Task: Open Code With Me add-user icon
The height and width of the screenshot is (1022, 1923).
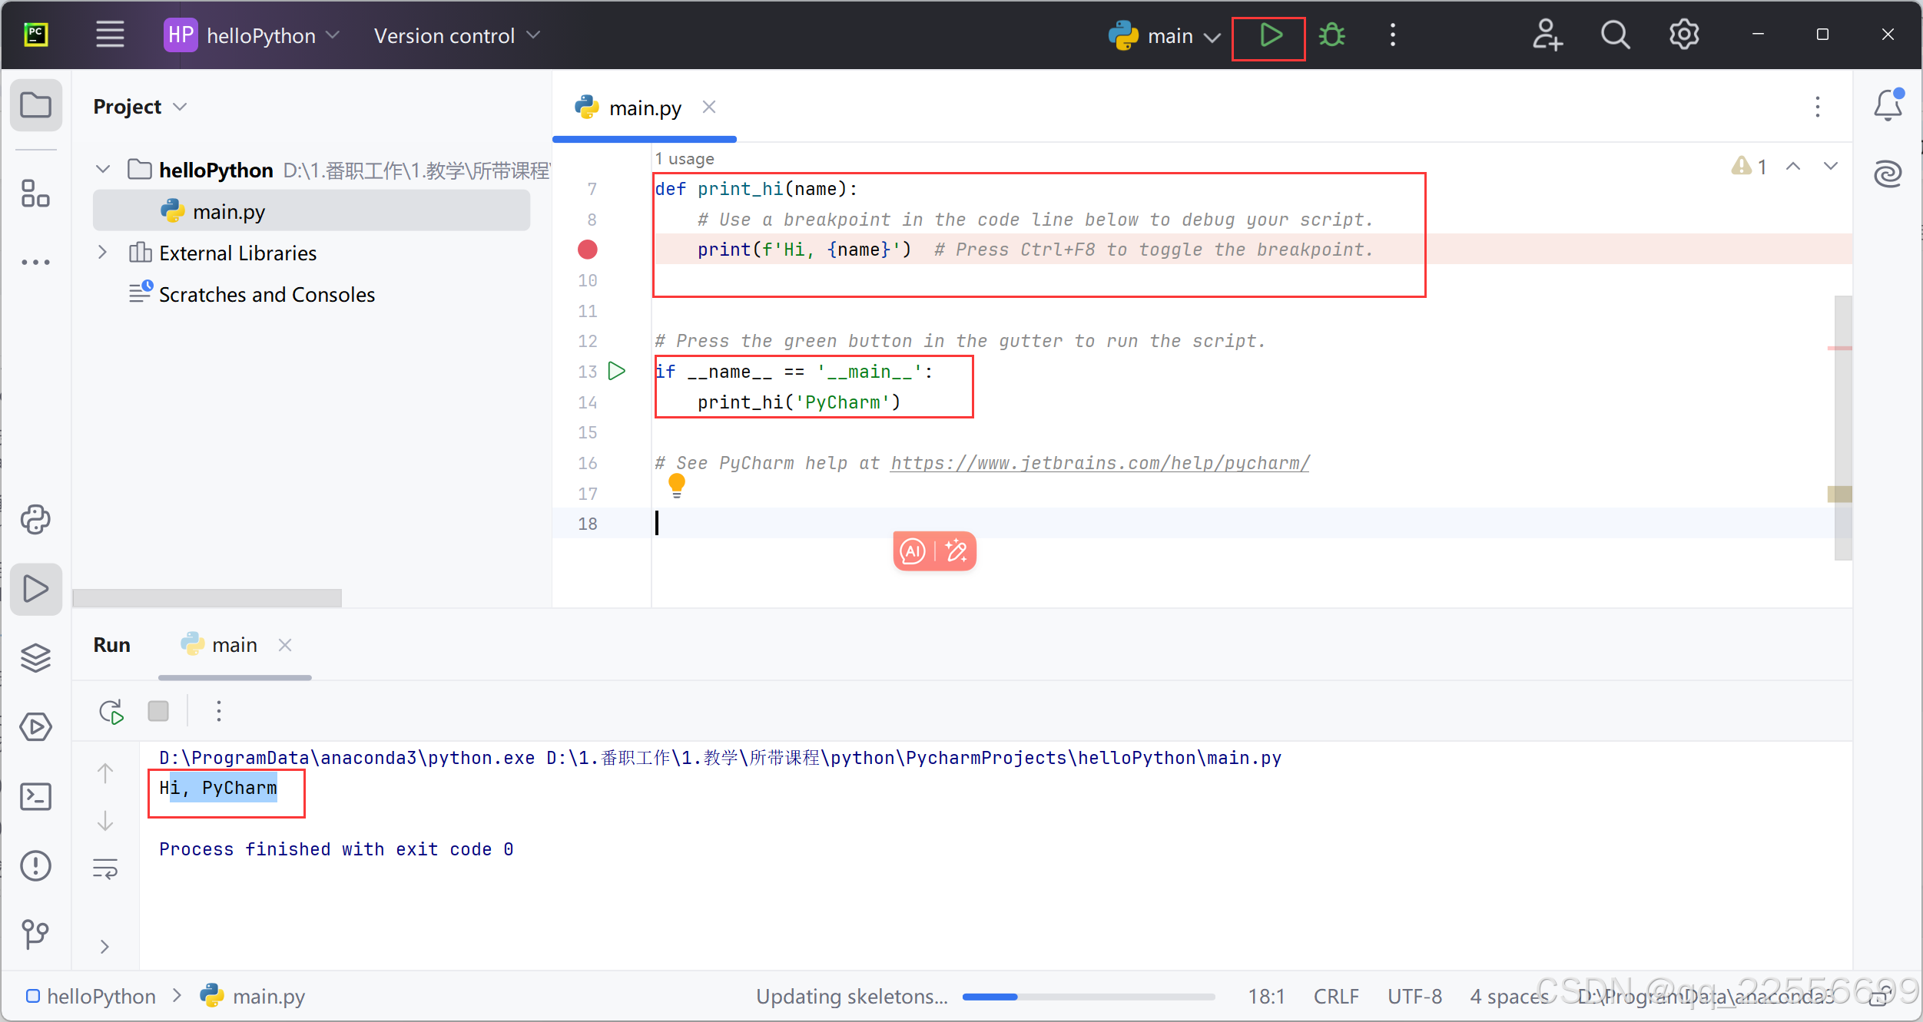Action: tap(1547, 35)
